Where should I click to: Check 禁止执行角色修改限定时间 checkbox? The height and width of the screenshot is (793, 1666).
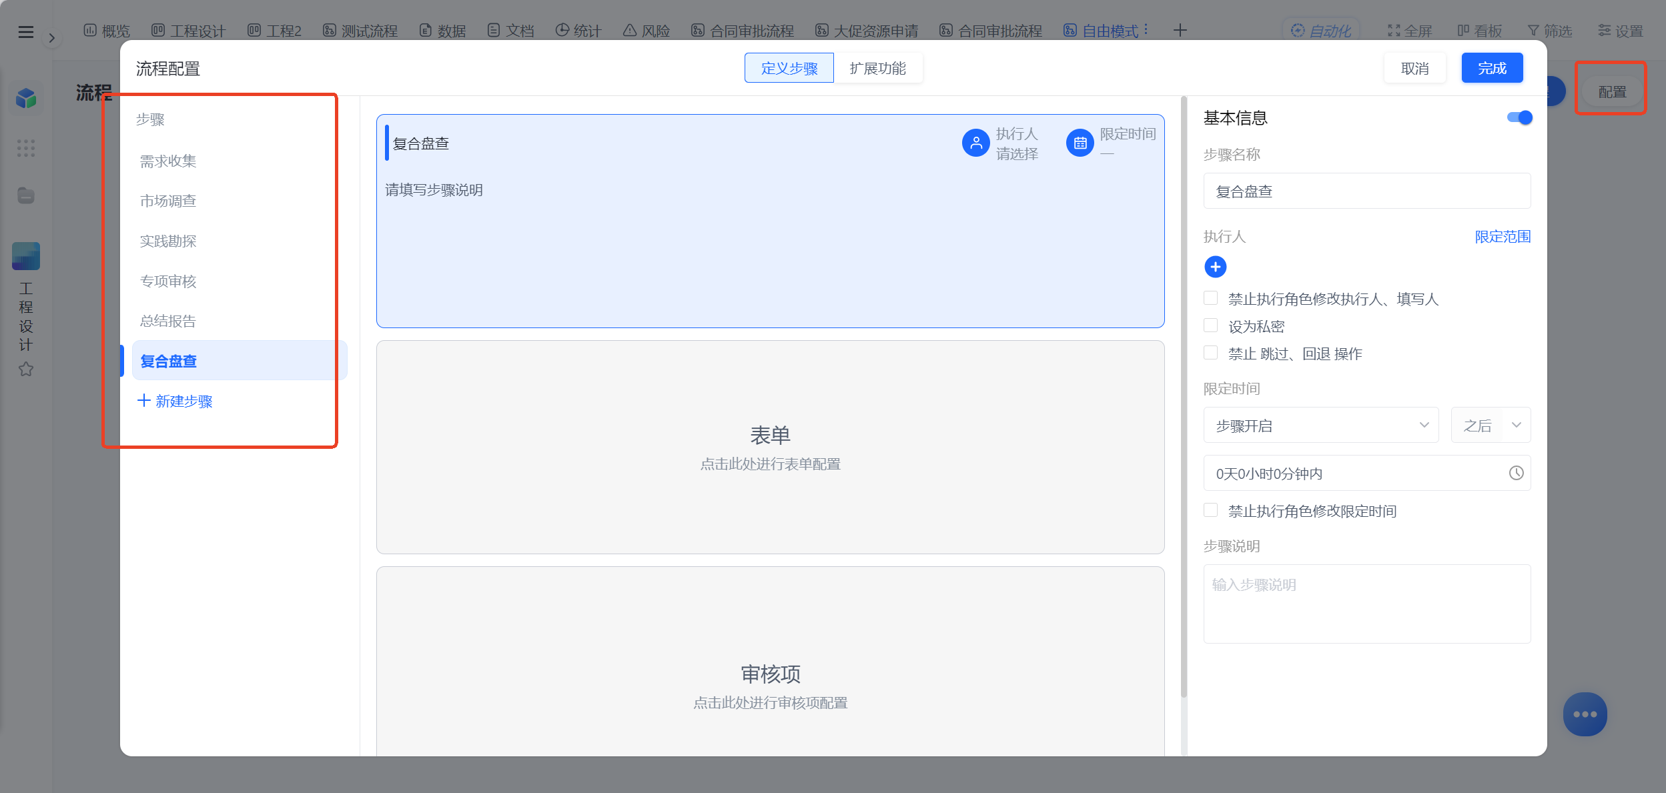coord(1210,510)
